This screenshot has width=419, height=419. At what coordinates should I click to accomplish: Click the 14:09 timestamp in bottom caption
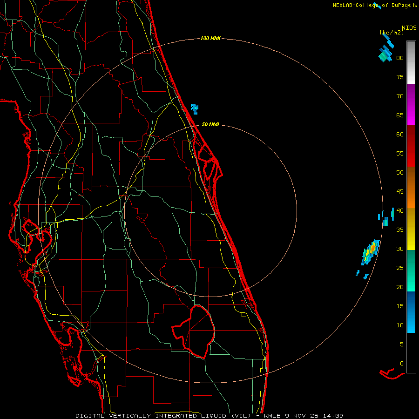click(x=333, y=416)
